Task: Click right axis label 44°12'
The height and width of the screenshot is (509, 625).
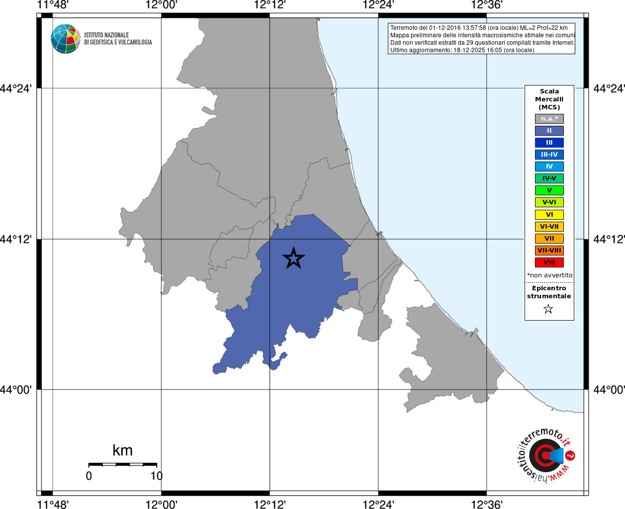Action: (x=609, y=239)
